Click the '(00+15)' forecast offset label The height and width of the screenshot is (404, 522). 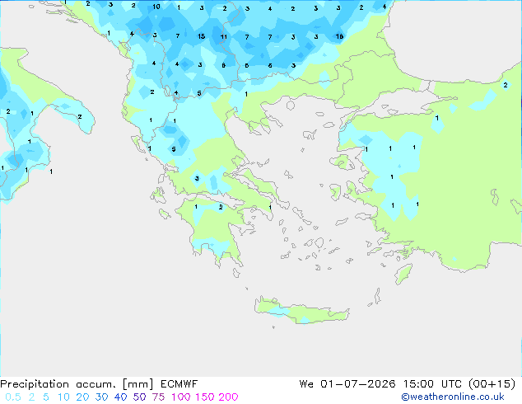492,384
